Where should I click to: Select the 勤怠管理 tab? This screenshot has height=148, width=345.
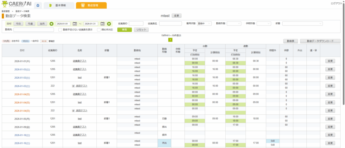pyautogui.click(x=91, y=5)
